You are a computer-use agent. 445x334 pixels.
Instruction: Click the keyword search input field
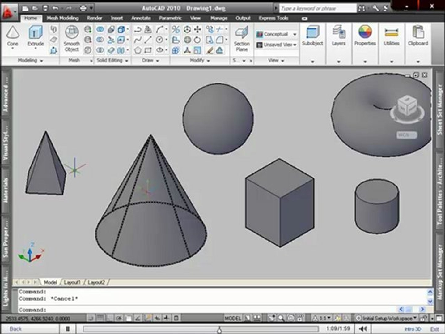pyautogui.click(x=317, y=9)
